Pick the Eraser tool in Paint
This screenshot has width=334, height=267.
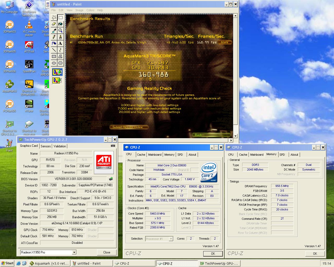coord(54,24)
